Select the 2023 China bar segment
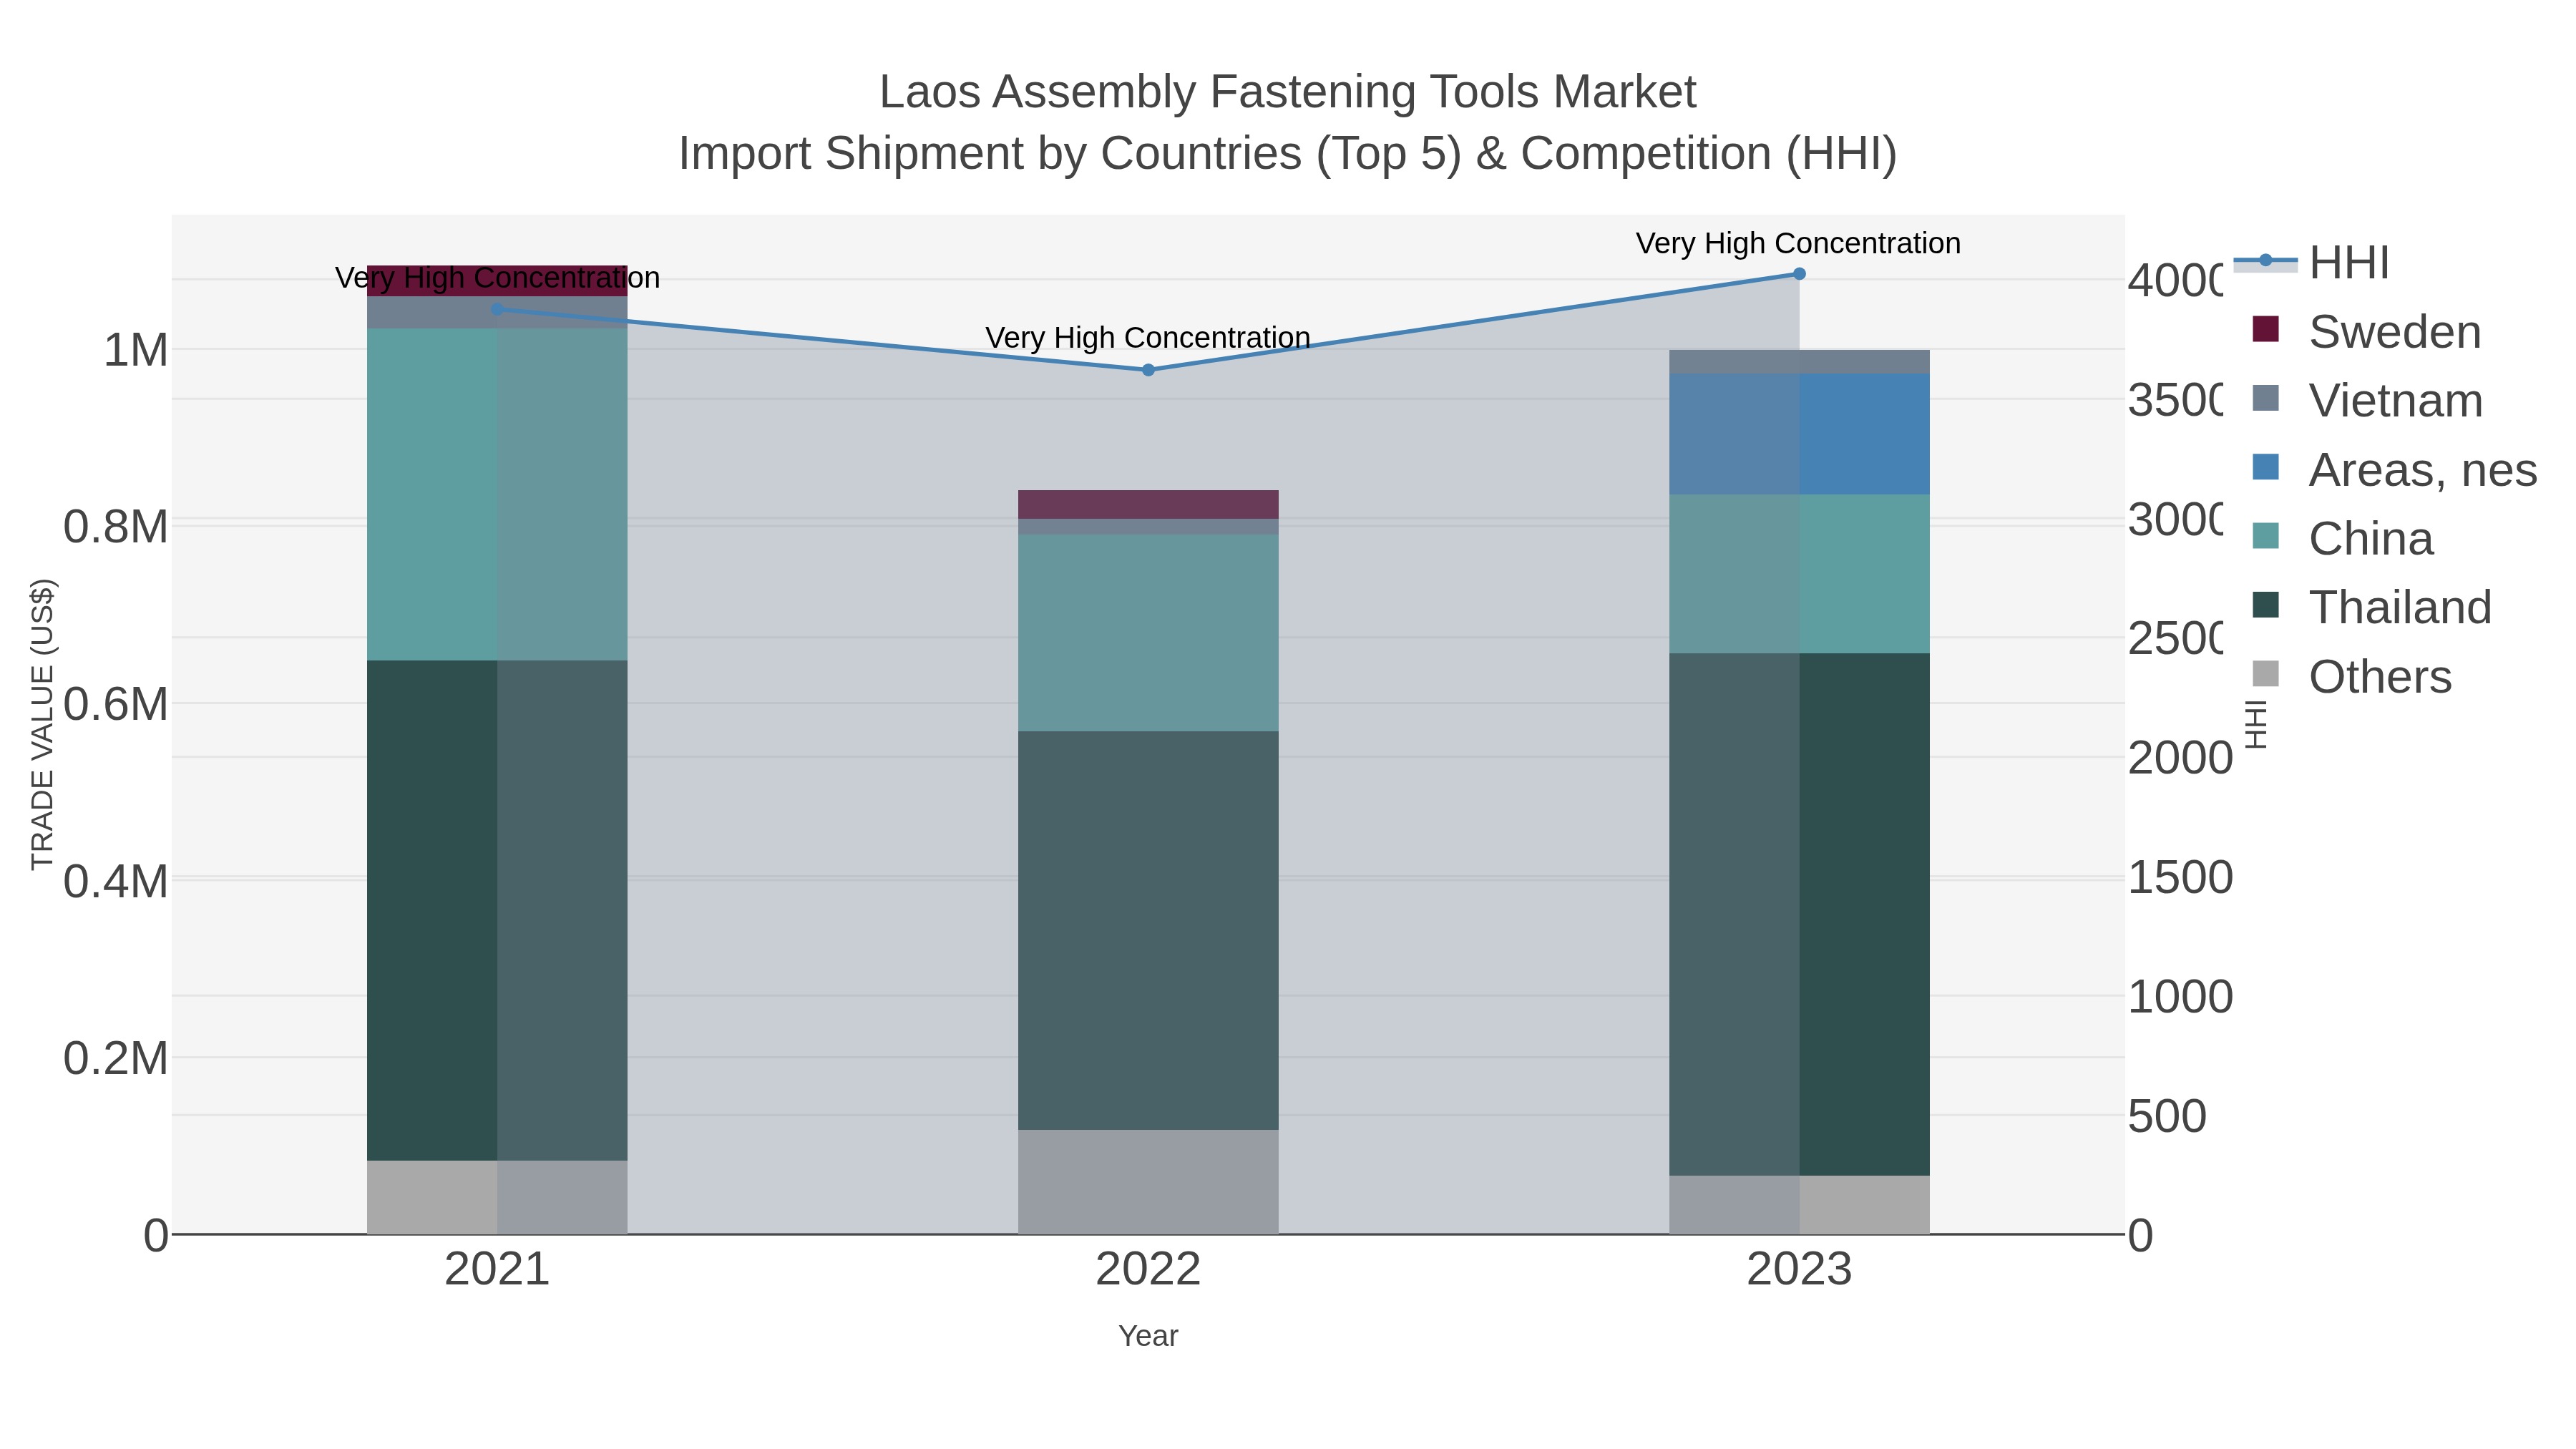Image resolution: width=2576 pixels, height=1449 pixels. tap(1799, 574)
